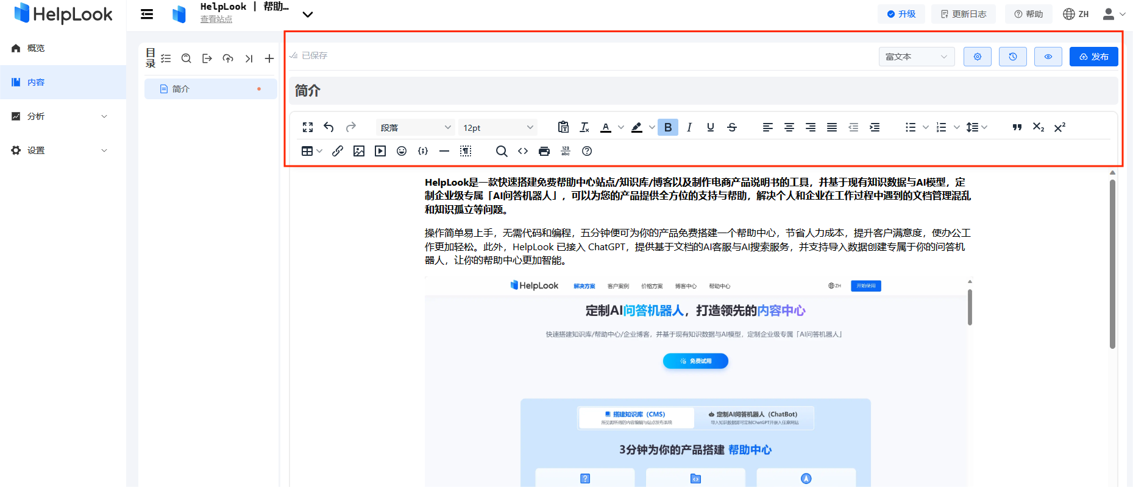Collapse the sidebar with hamburger icon
This screenshot has width=1133, height=487.
(147, 14)
